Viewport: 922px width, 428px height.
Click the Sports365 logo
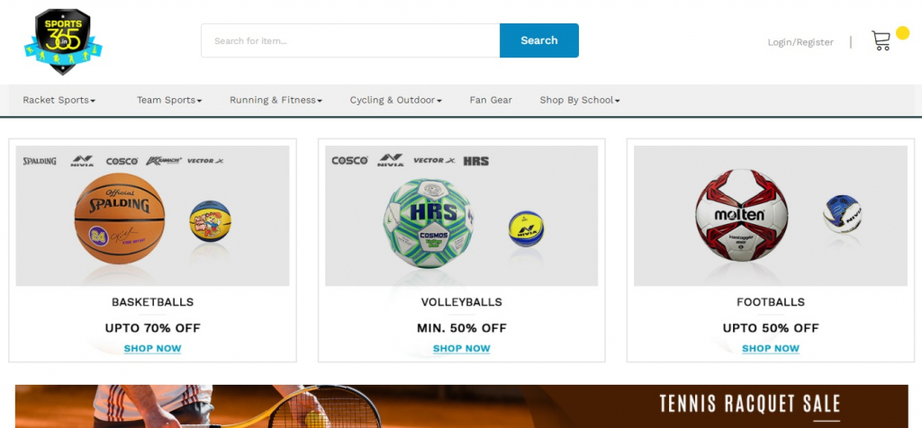point(63,41)
